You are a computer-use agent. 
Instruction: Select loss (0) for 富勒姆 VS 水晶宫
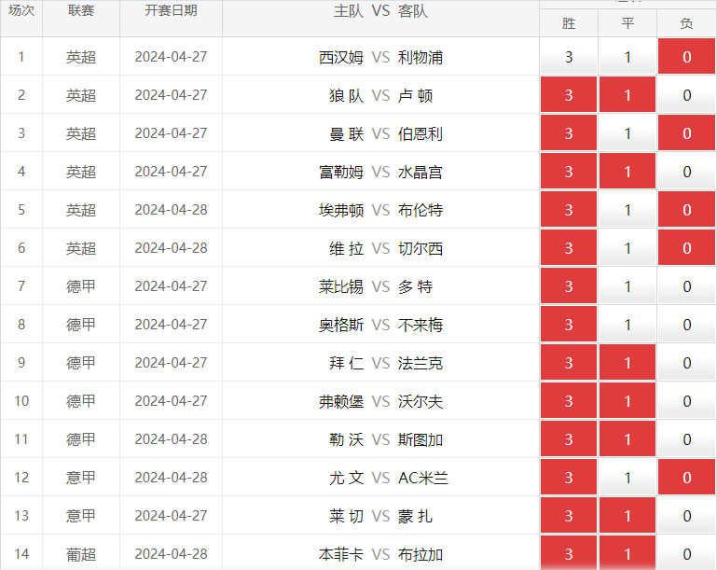coord(687,171)
